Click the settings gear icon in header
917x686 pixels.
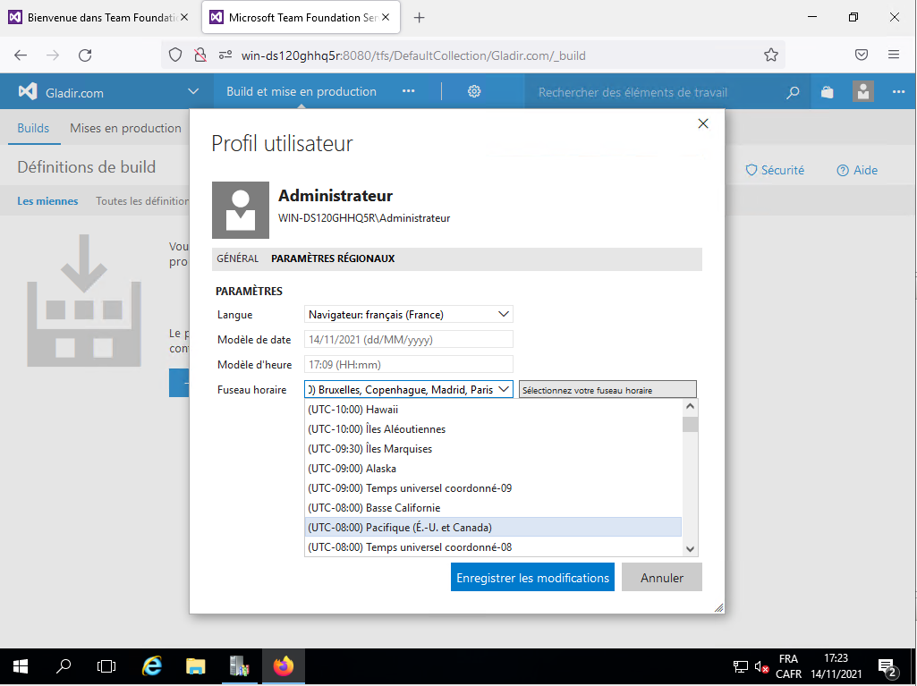(x=475, y=92)
